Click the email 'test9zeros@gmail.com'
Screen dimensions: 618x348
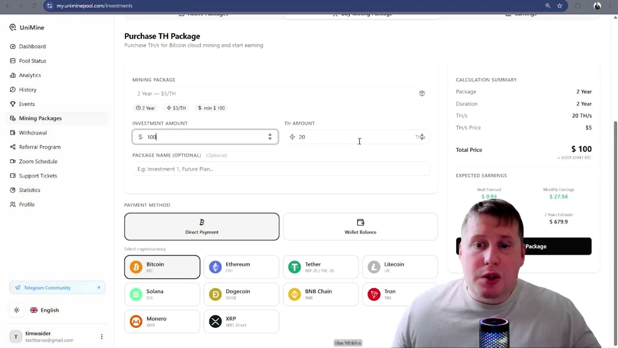click(x=49, y=340)
